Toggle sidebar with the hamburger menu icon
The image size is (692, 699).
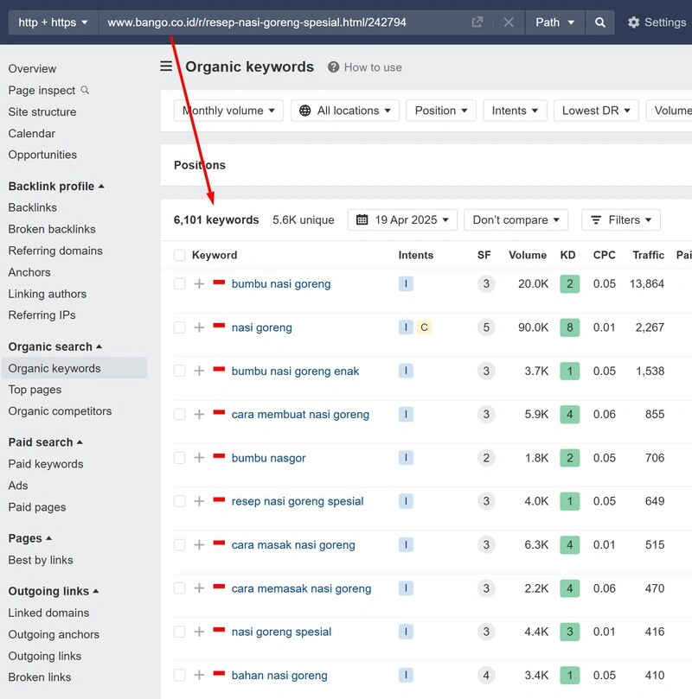pyautogui.click(x=166, y=67)
